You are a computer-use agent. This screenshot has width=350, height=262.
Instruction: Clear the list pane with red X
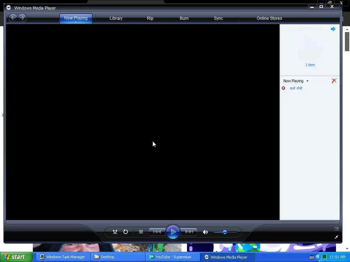334,81
